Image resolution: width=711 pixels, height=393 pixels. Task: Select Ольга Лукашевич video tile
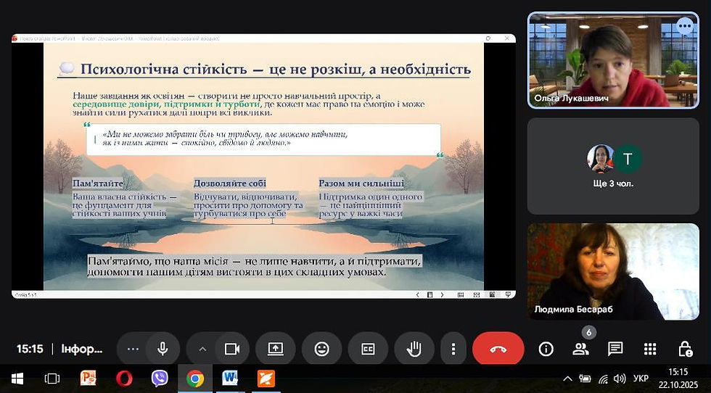[612, 60]
